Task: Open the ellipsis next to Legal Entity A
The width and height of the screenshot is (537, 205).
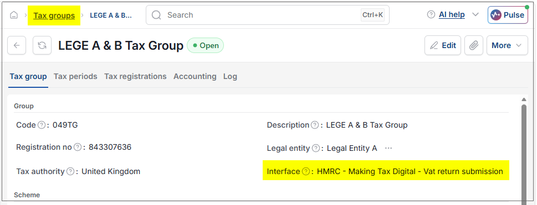Action: [x=388, y=148]
